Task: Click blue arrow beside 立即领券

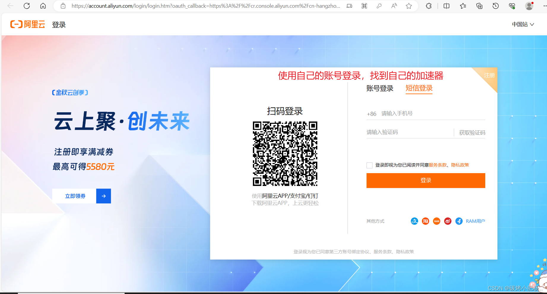Action: (104, 196)
